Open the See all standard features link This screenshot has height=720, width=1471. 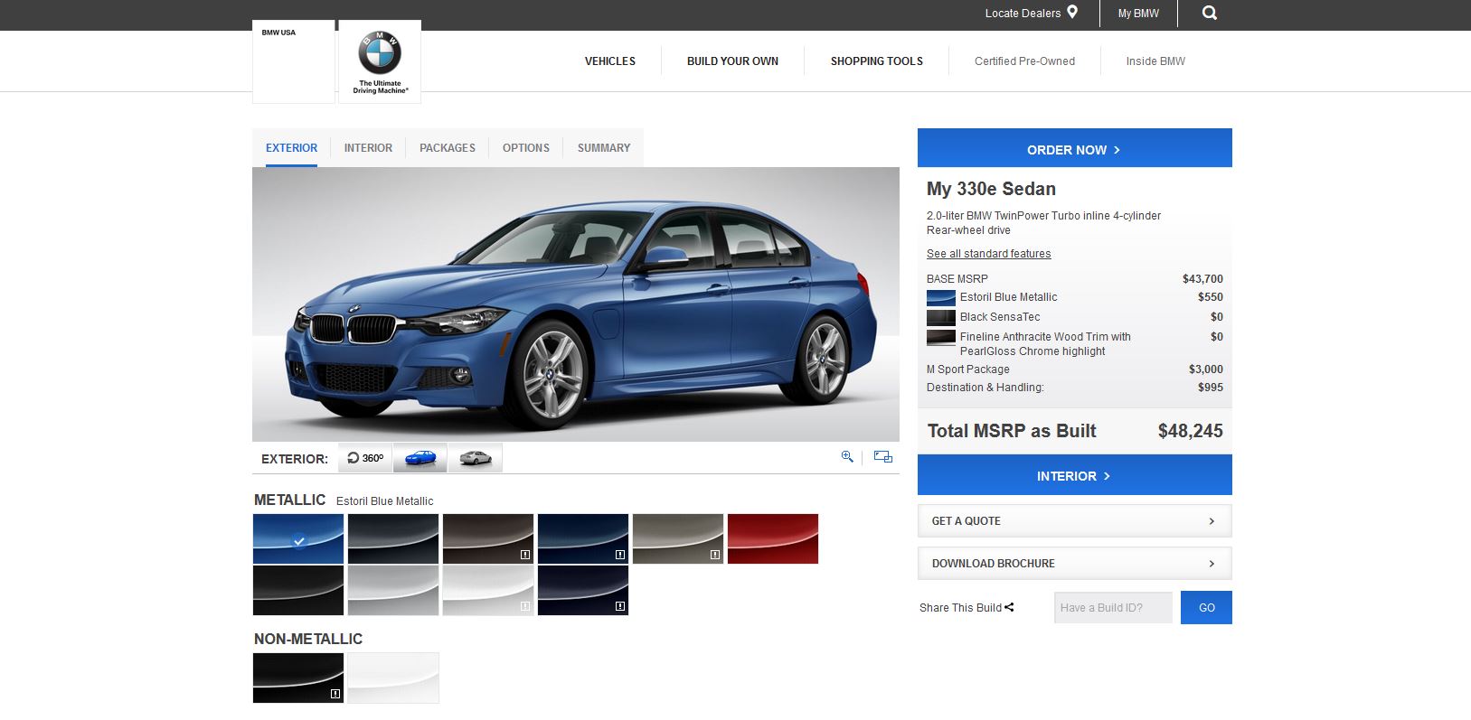click(988, 254)
